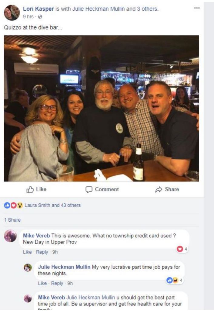214x311 pixels.
Task: Click the Share button under the photo
Action: tap(167, 189)
